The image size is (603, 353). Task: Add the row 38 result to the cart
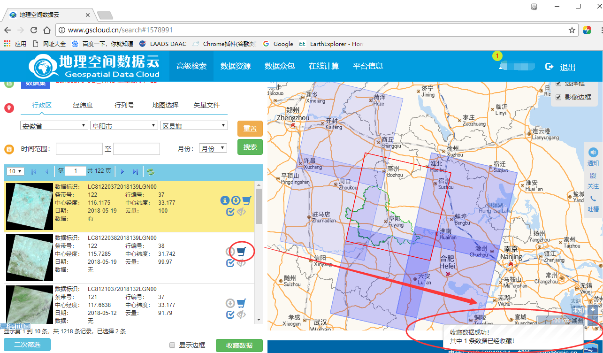point(241,252)
